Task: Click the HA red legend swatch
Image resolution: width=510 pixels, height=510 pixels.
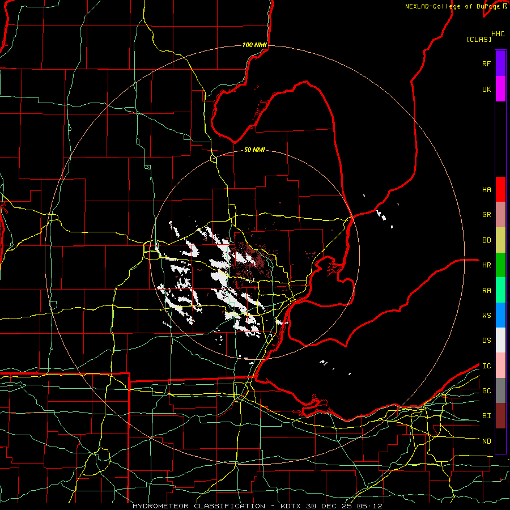Action: [x=500, y=189]
